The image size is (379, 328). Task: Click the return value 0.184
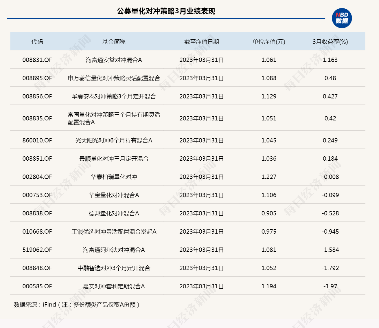click(x=330, y=159)
